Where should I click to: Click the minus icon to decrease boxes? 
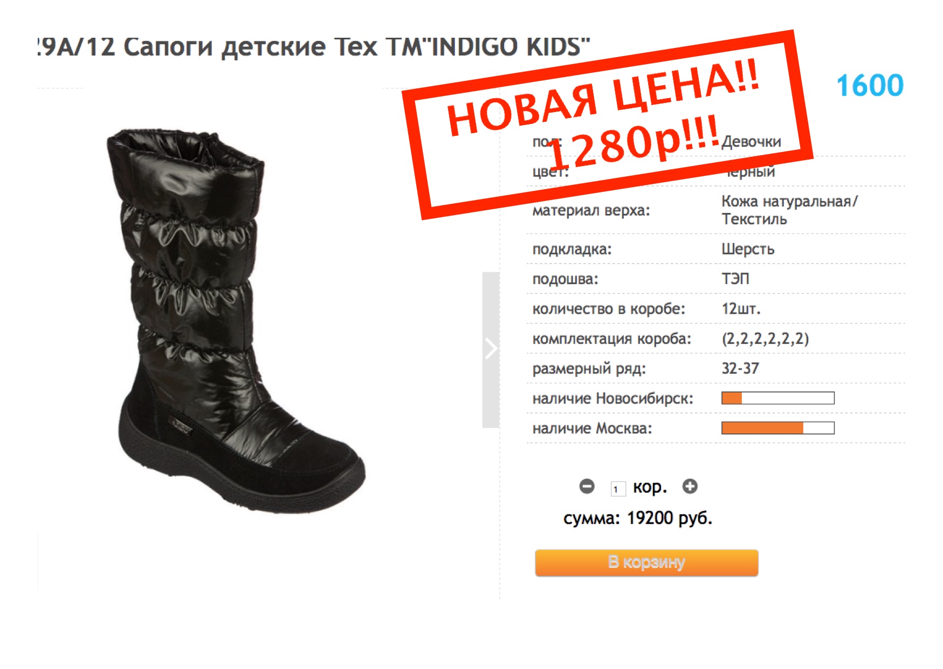[x=587, y=487]
